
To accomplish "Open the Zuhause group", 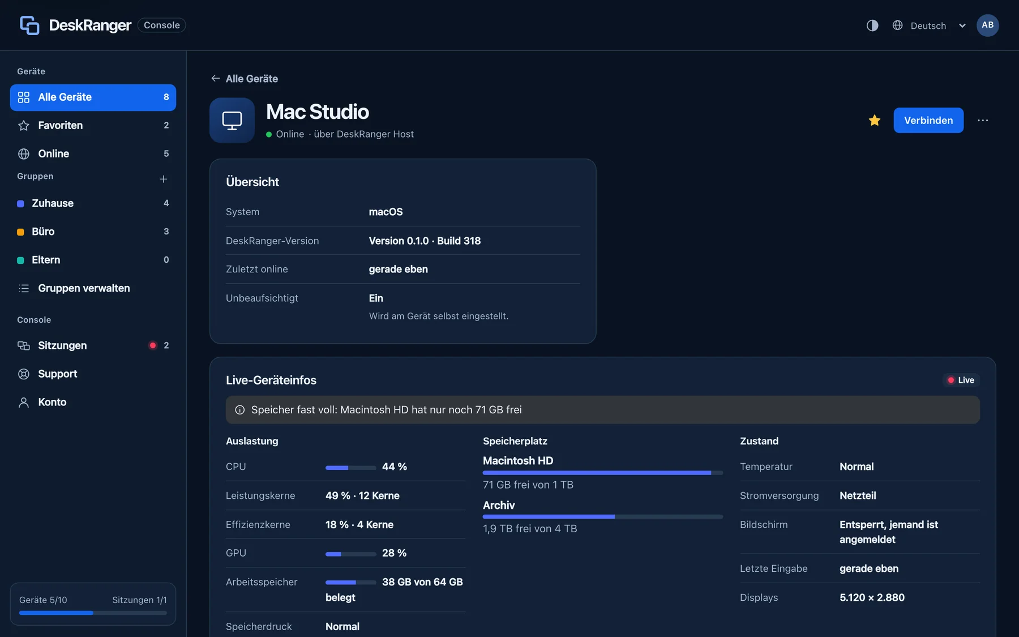I will [93, 203].
